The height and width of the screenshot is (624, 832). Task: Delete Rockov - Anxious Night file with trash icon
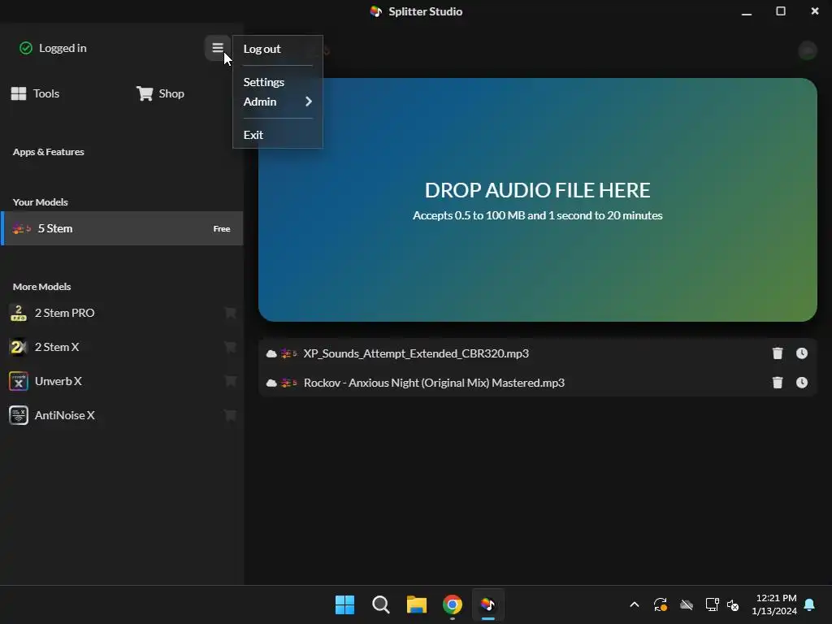(x=778, y=383)
